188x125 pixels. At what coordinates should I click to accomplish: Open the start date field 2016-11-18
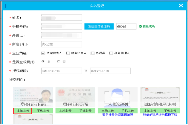[62, 71]
